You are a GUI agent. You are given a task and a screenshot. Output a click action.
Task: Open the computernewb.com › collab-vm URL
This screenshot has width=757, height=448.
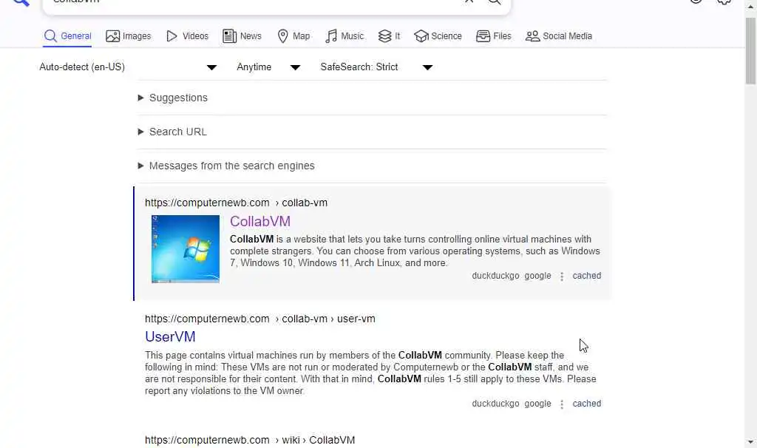click(x=236, y=203)
